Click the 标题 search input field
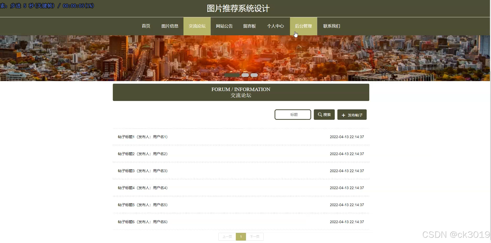 [x=293, y=114]
